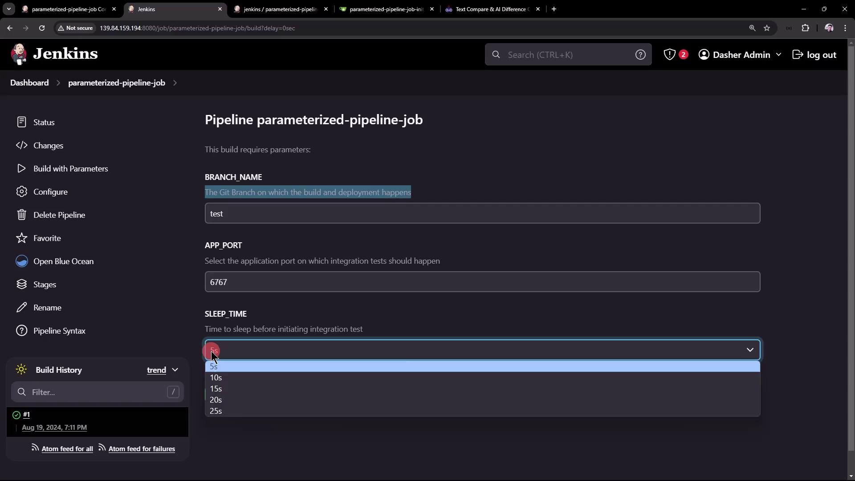This screenshot has height=481, width=855.
Task: Open Blue Ocean icon in sidebar
Action: [21, 261]
